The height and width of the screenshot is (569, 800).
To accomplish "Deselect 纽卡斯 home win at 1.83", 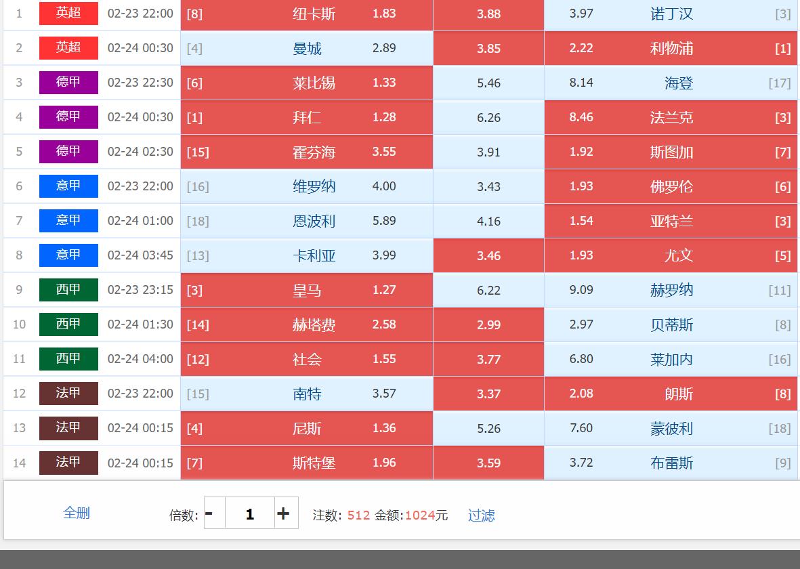I will [307, 14].
